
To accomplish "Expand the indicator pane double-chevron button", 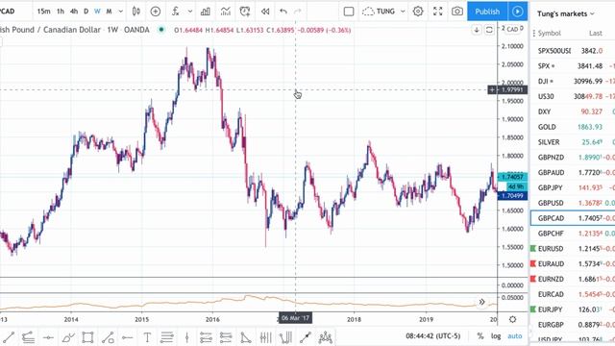I will click(x=481, y=302).
